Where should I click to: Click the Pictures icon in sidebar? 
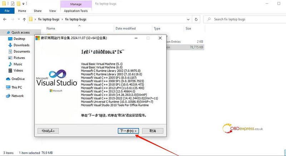[x=10, y=58]
